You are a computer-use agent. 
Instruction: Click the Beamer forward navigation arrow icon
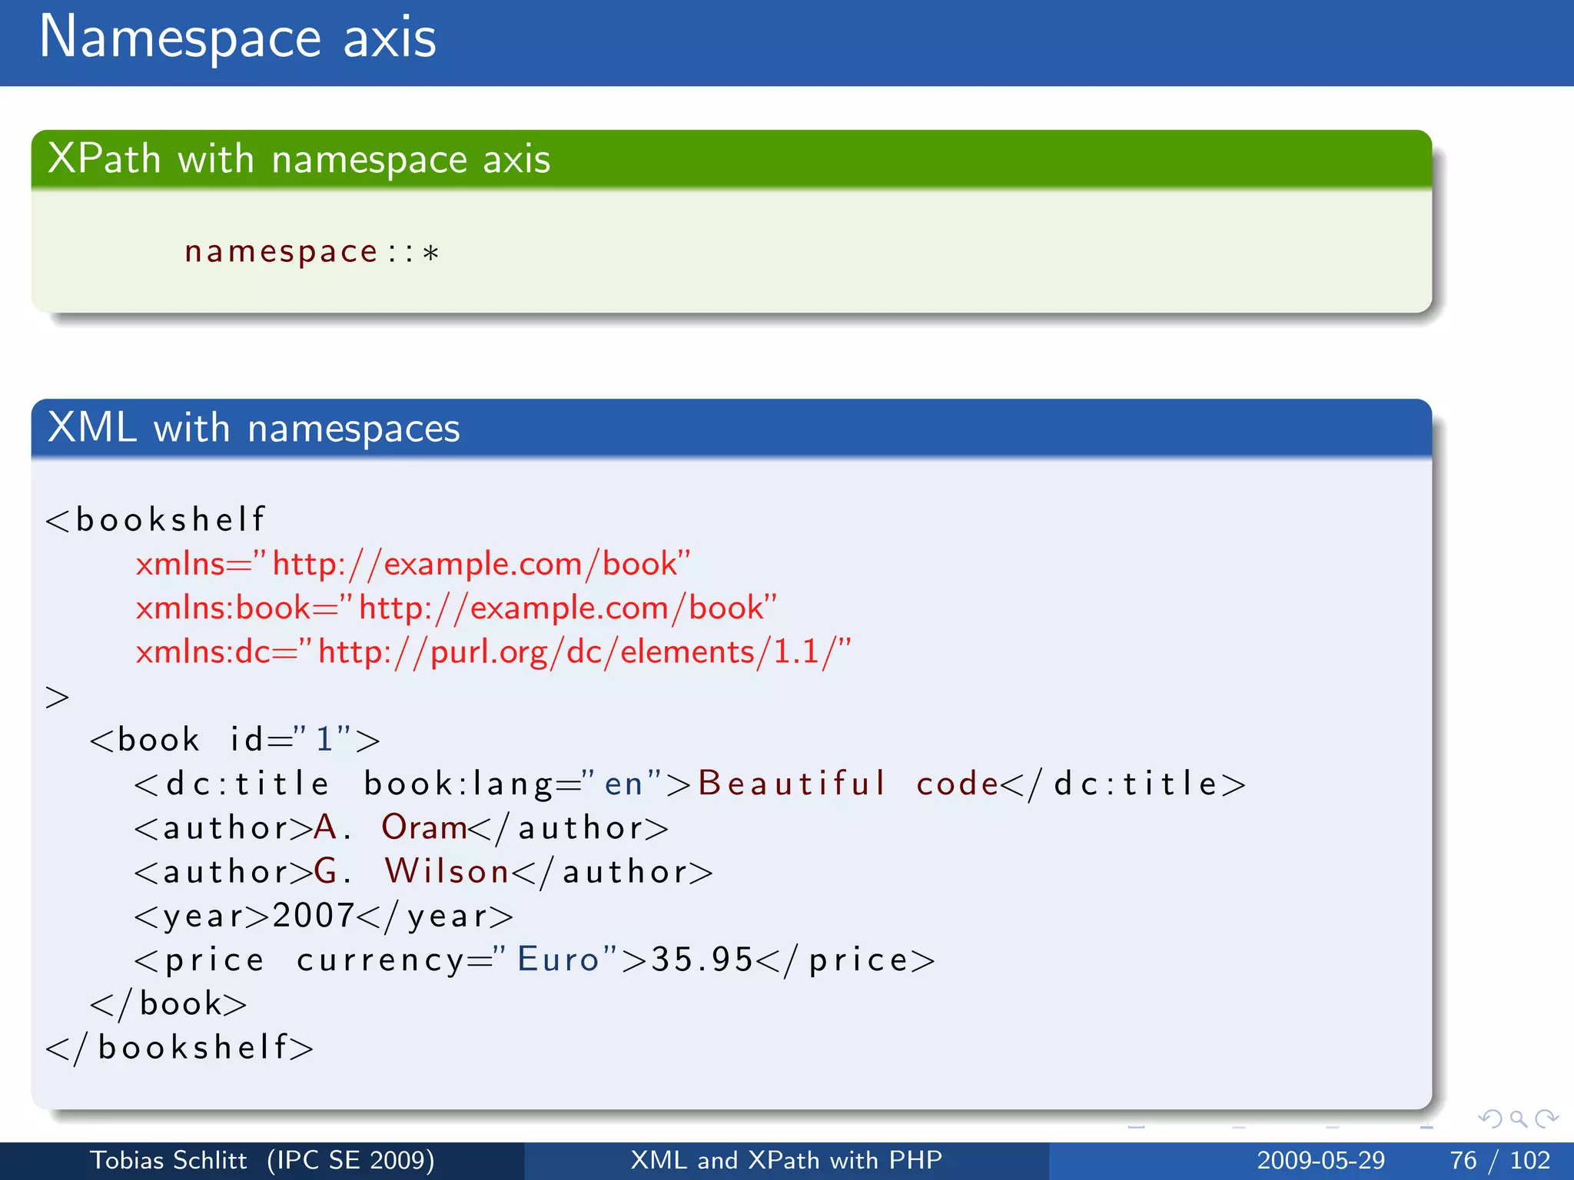[x=1546, y=1119]
